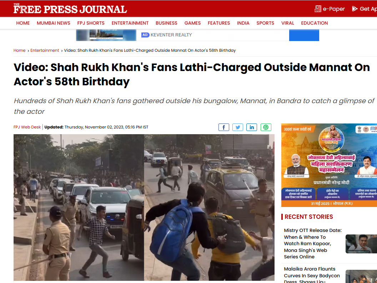The image size is (377, 283).
Task: Open the Mumbai News menu item
Action: (54, 23)
